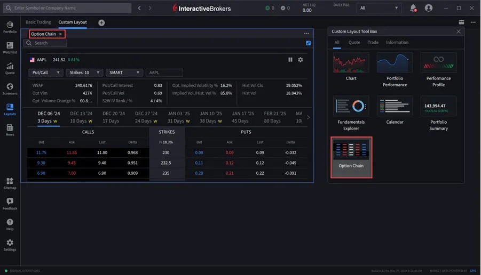Click the notifications bell icon
Image resolution: width=481 pixels, height=275 pixels.
pyautogui.click(x=413, y=8)
